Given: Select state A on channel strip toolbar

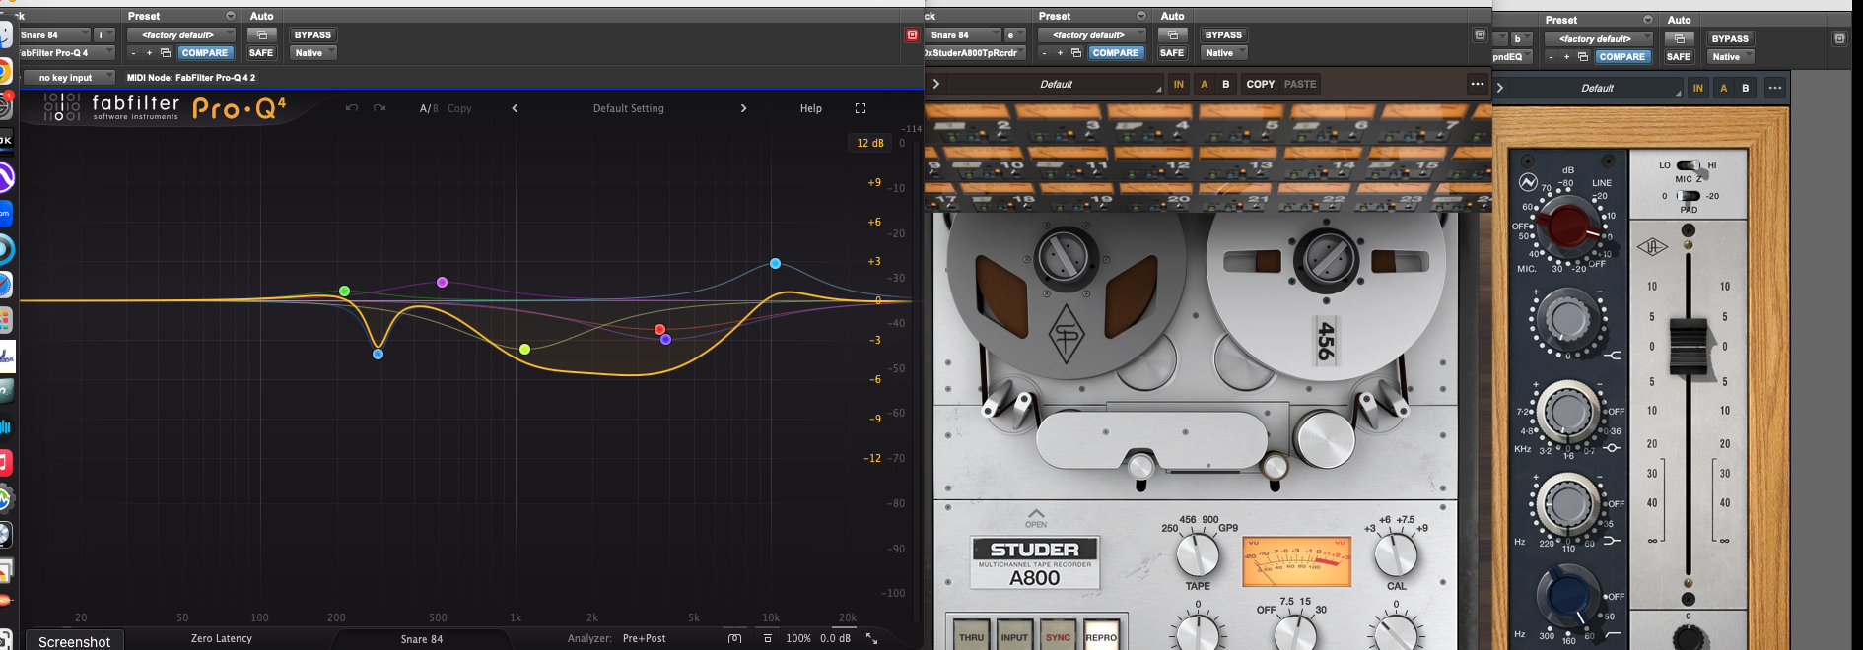Looking at the screenshot, I should 1724,88.
